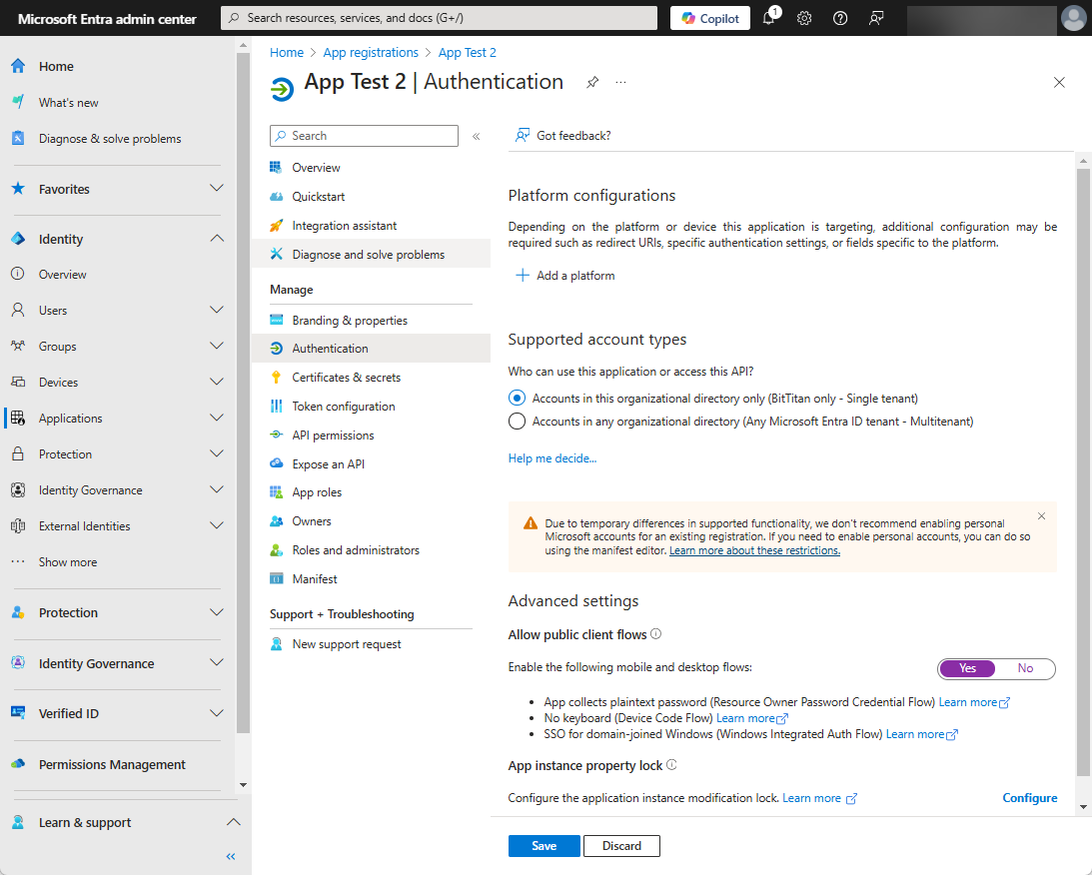Open the notifications bell
The image size is (1092, 875).
(768, 17)
